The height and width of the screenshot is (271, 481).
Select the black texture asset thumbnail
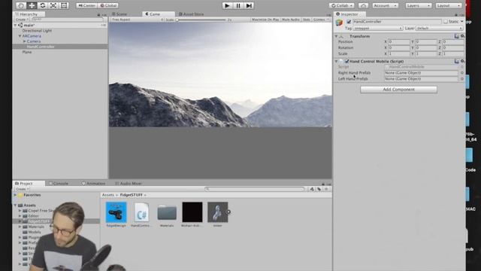click(192, 212)
